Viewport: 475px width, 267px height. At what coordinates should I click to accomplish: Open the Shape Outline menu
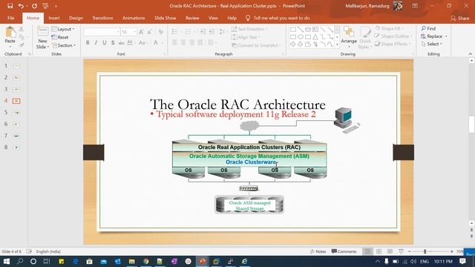click(394, 36)
